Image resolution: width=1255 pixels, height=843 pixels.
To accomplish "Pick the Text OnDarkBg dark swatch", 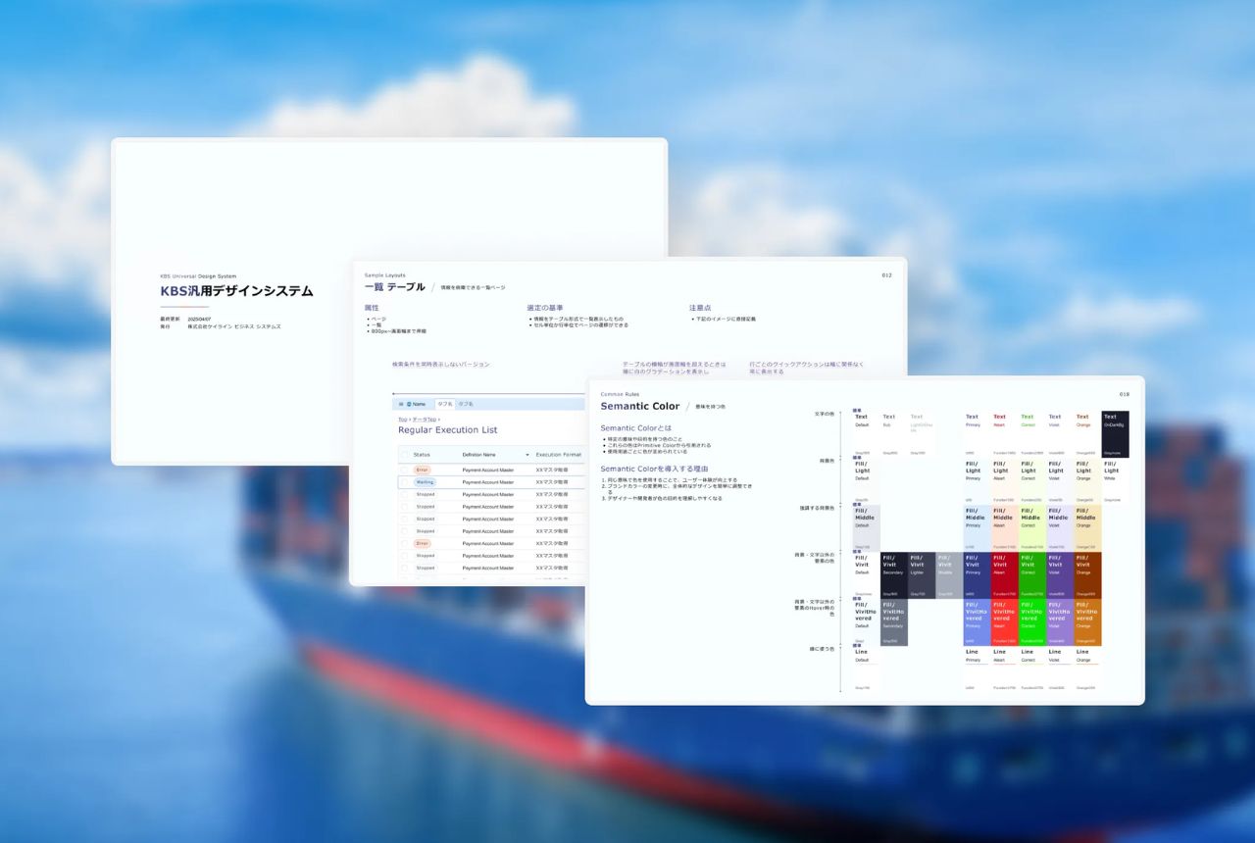I will tap(1116, 434).
